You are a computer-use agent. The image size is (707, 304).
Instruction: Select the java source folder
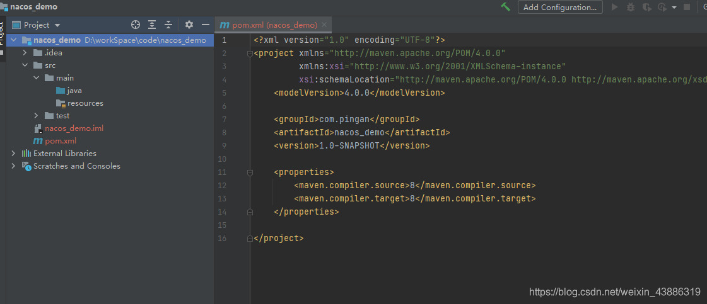(74, 91)
